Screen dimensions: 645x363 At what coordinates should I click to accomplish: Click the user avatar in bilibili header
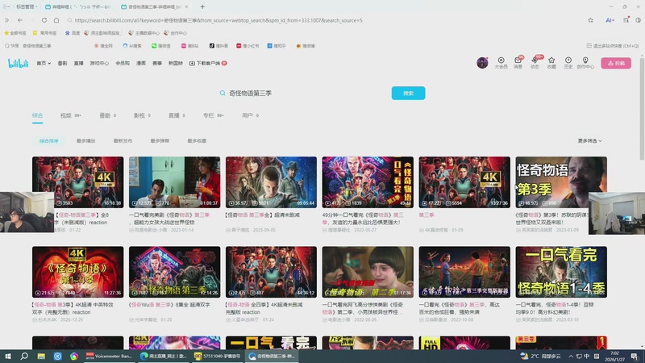tap(482, 63)
